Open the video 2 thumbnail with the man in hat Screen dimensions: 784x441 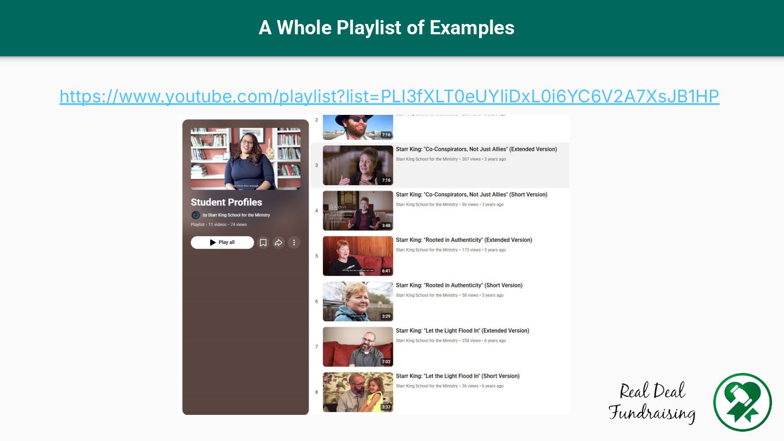(358, 127)
